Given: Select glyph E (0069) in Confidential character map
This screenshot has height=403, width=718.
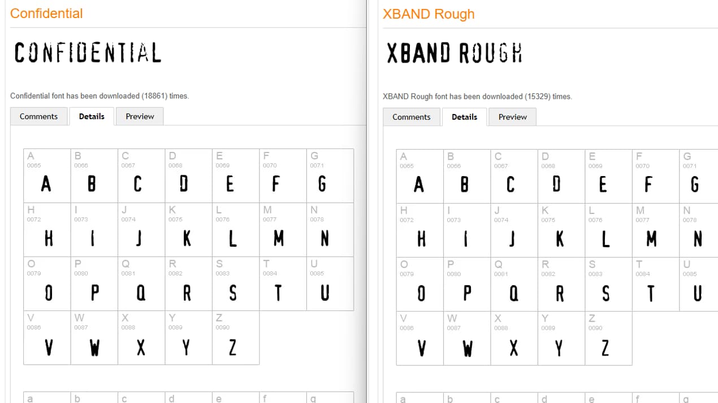Looking at the screenshot, I should pyautogui.click(x=236, y=176).
